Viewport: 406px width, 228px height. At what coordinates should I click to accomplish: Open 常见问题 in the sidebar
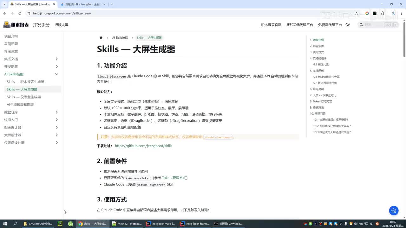(11, 44)
